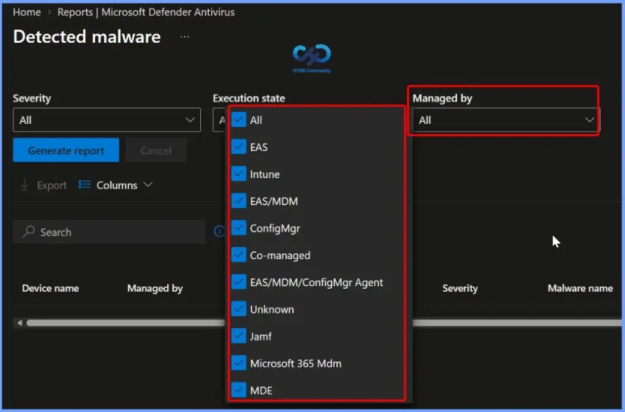Toggle the EAS/MDM checkbox
Screen dimensions: 625x412
tap(239, 201)
